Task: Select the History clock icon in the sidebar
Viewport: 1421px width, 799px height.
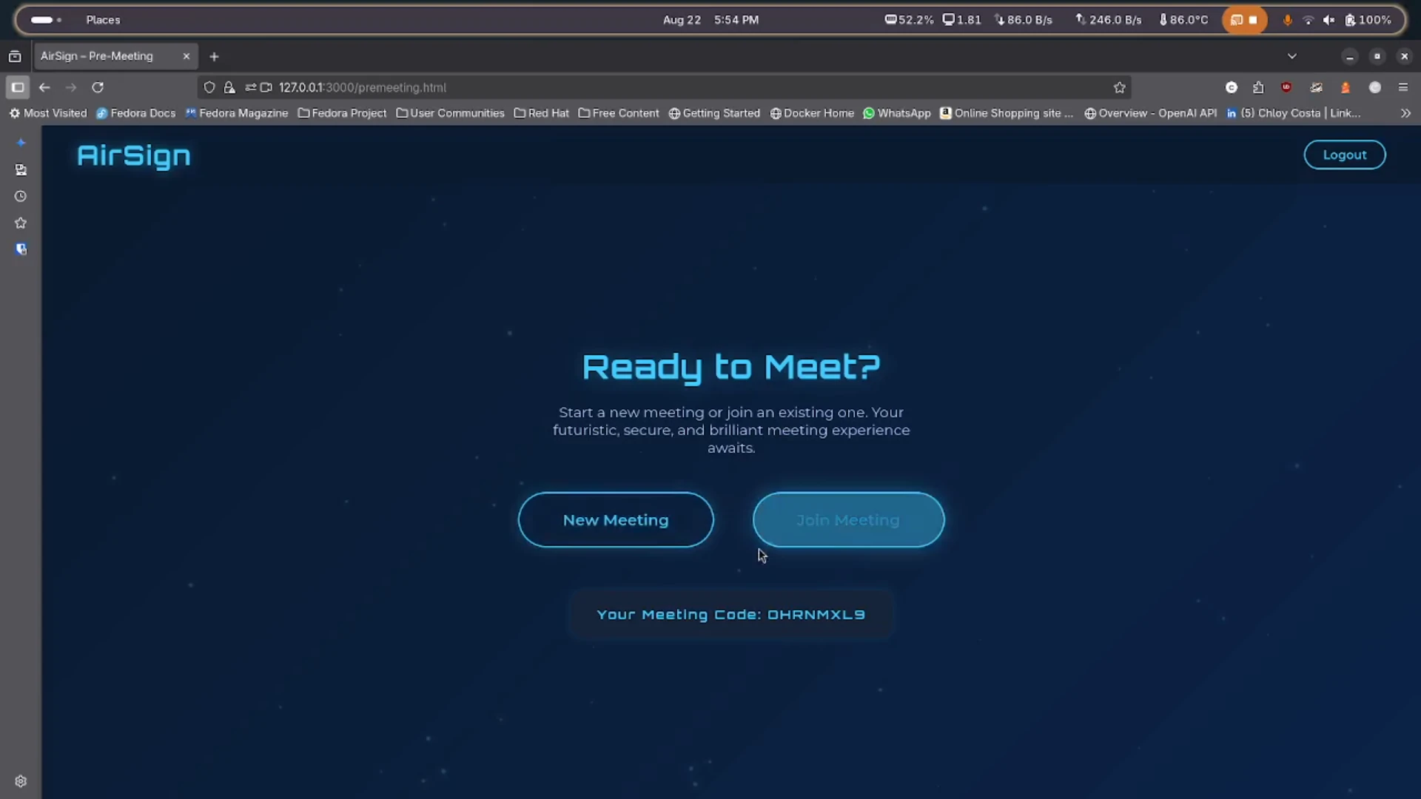Action: tap(21, 196)
